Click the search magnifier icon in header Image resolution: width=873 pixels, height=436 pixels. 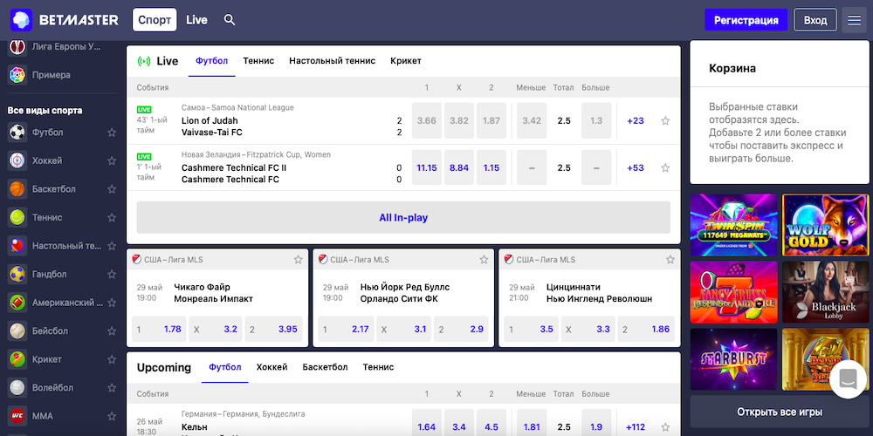230,20
